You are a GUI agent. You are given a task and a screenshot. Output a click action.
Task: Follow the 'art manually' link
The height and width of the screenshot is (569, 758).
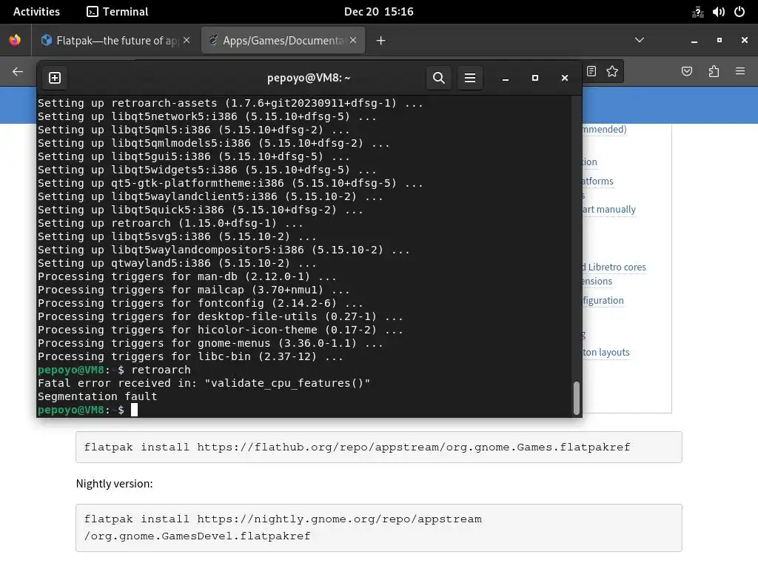click(609, 209)
